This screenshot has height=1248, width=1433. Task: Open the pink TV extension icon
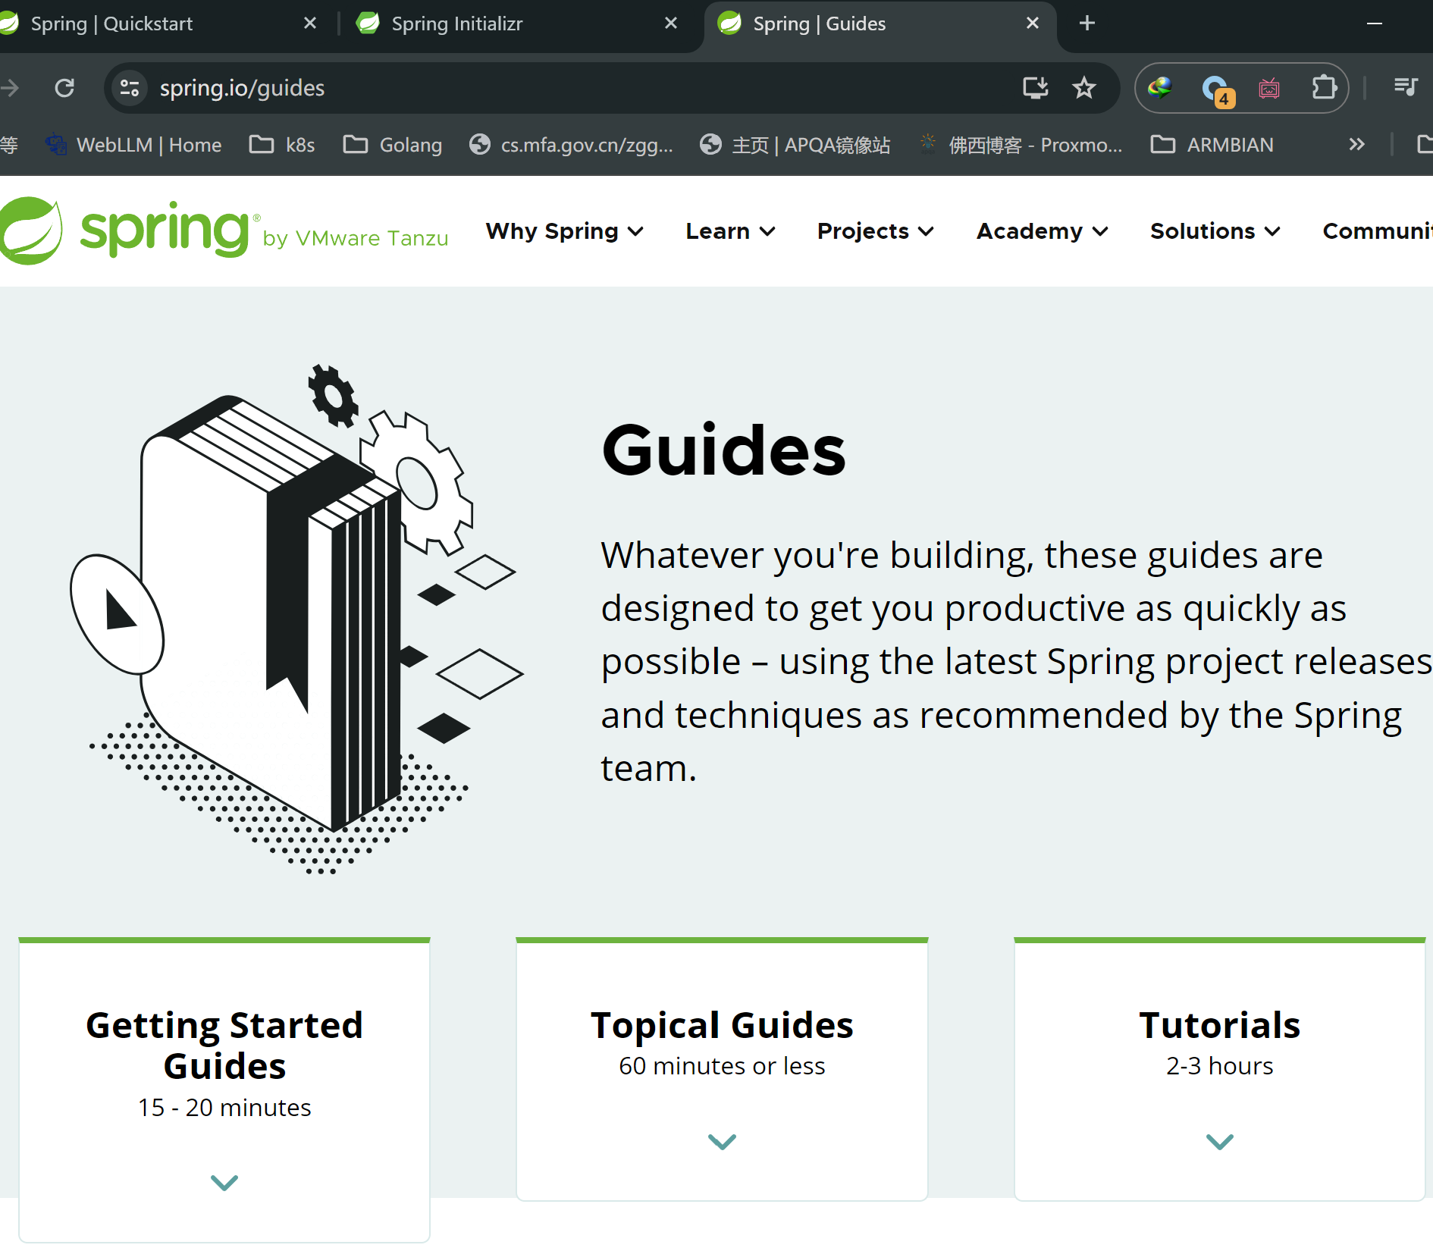pos(1269,89)
